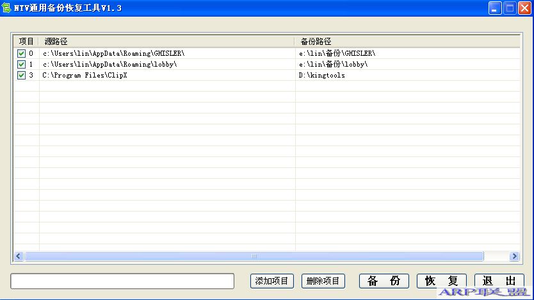Restore files with the 恢复 button

(441, 281)
